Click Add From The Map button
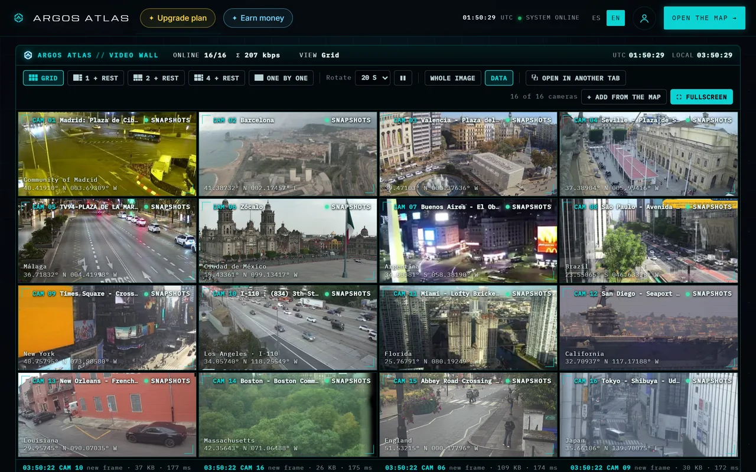 click(x=624, y=97)
